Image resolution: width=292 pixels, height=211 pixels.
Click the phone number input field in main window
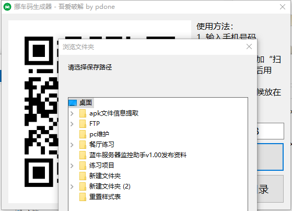click(271, 131)
